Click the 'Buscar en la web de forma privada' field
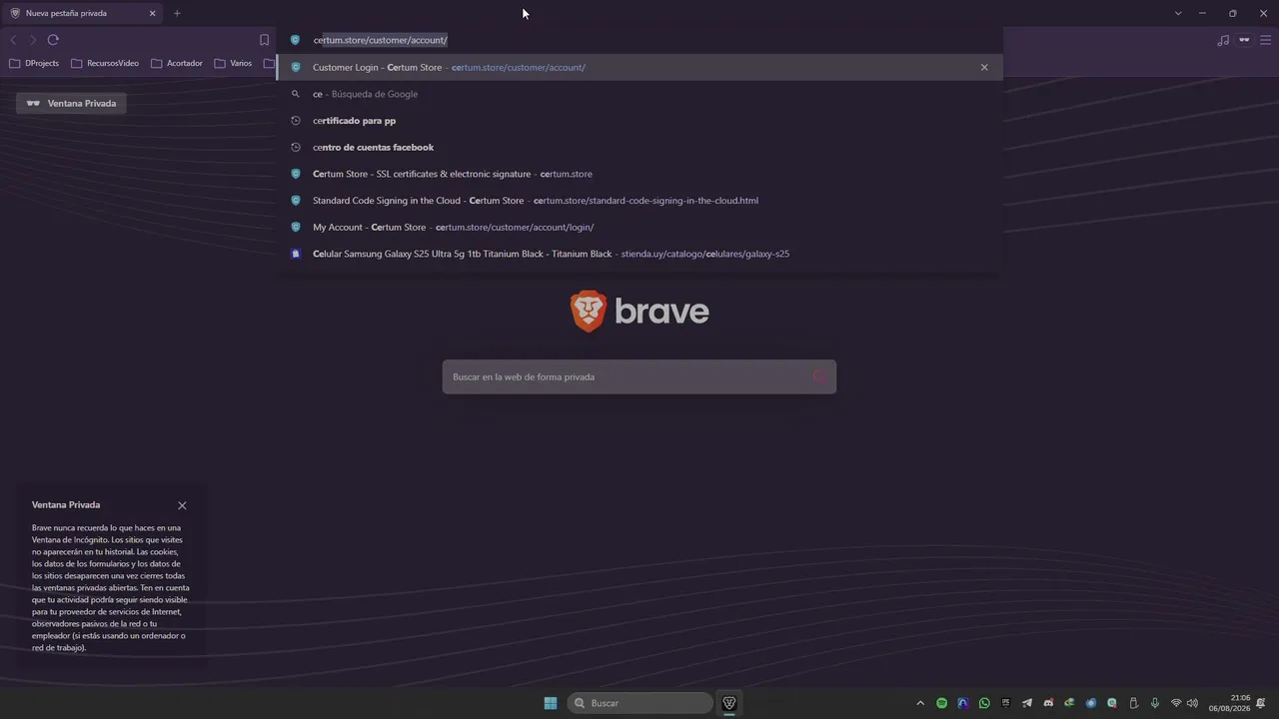 coord(639,376)
